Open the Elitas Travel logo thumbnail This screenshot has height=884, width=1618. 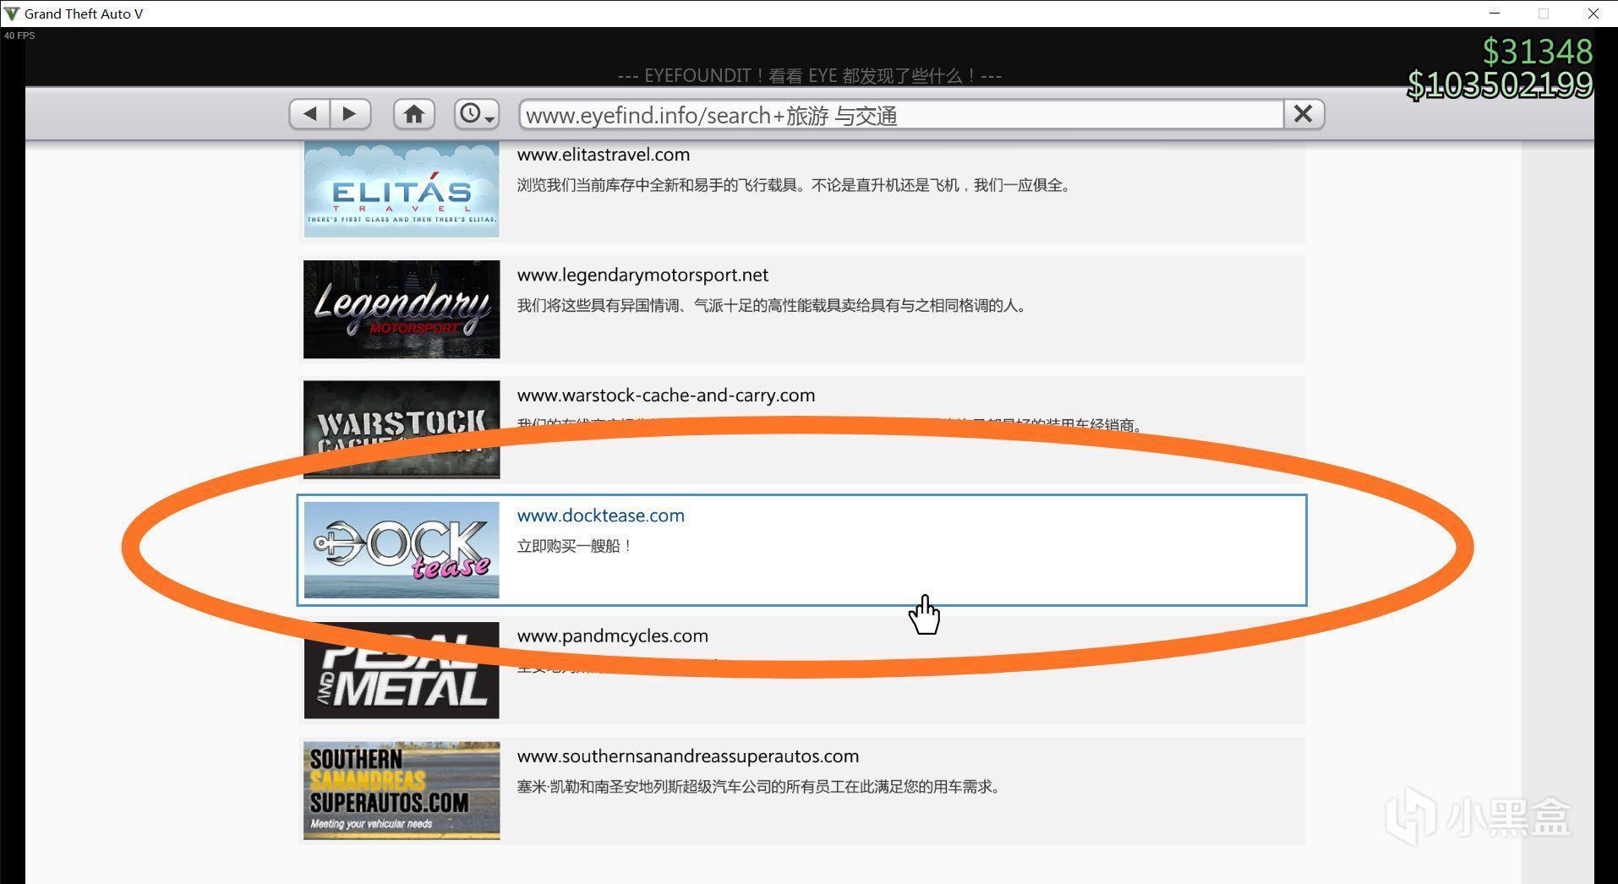pyautogui.click(x=402, y=189)
